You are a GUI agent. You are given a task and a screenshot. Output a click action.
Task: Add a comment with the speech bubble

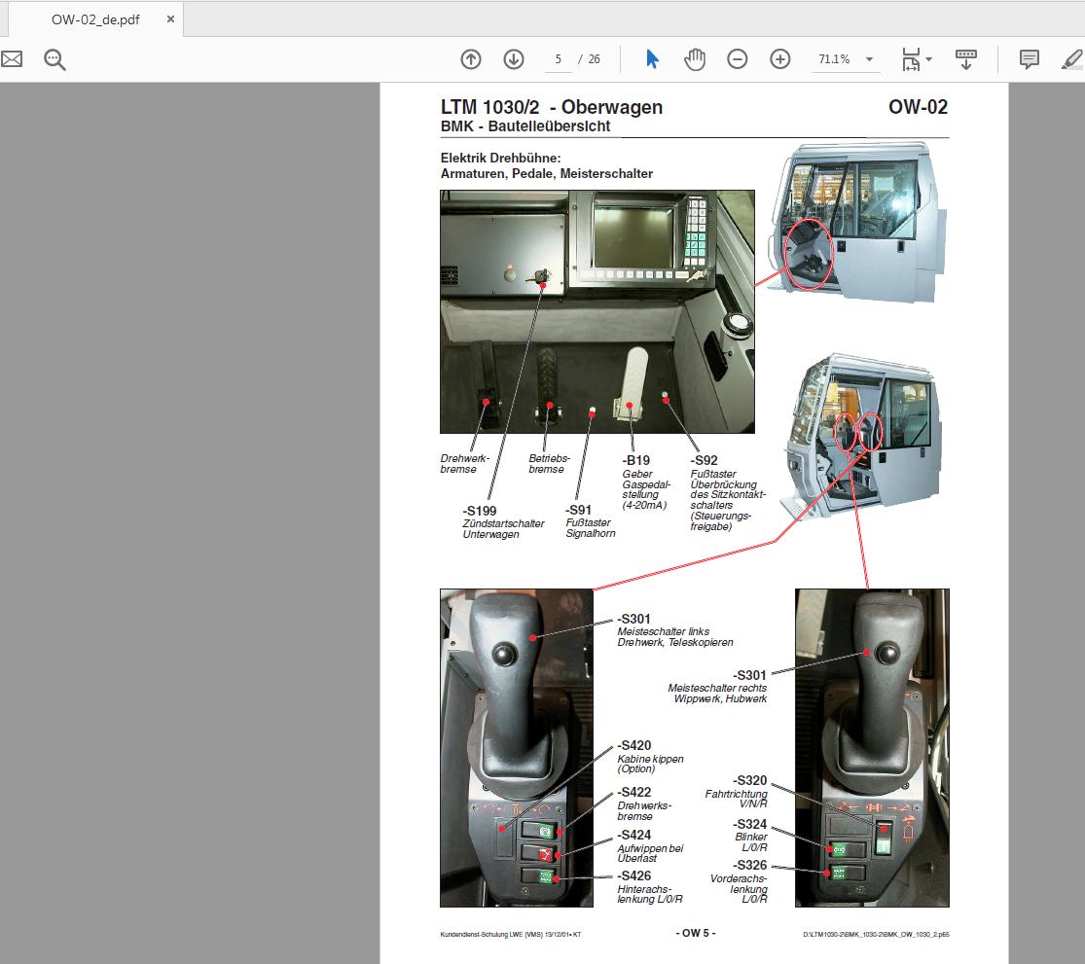click(x=1029, y=59)
